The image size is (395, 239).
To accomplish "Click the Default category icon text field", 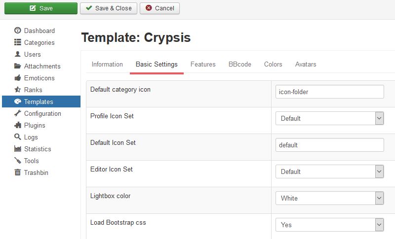I will (329, 92).
